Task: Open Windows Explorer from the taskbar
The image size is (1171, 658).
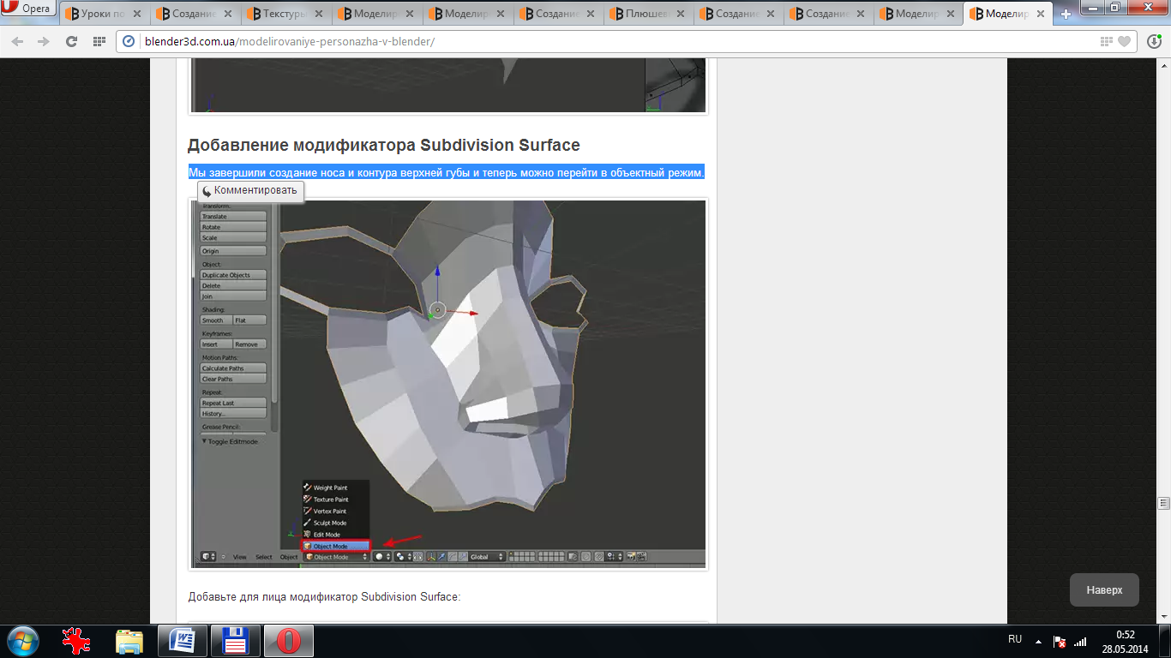Action: pyautogui.click(x=129, y=641)
